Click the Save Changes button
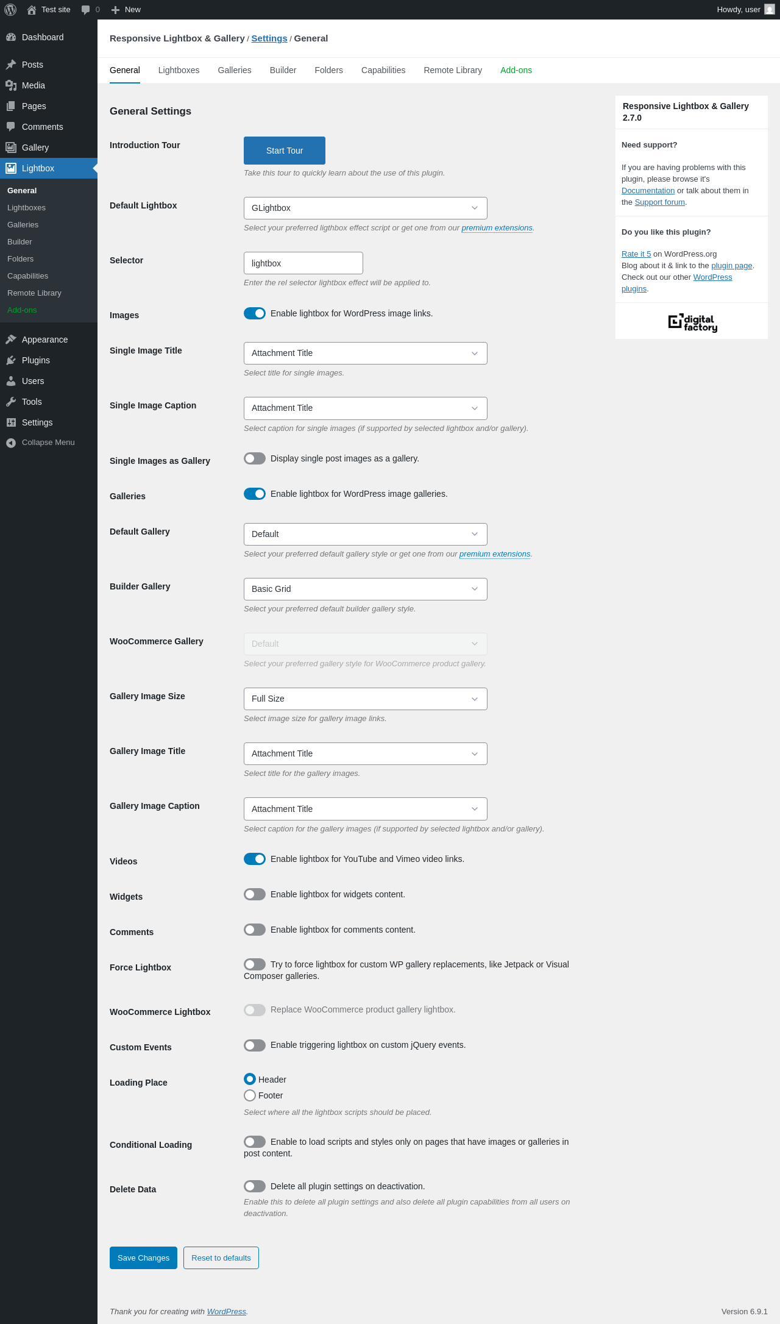Screen dimensions: 780x1324 (143, 1258)
